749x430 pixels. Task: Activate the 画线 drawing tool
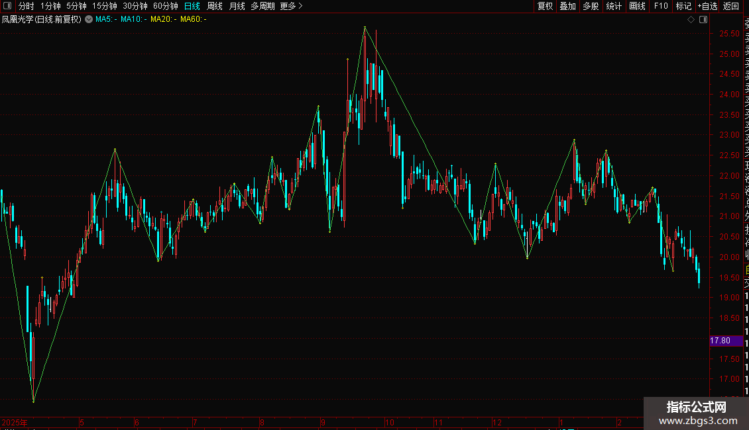(x=637, y=6)
